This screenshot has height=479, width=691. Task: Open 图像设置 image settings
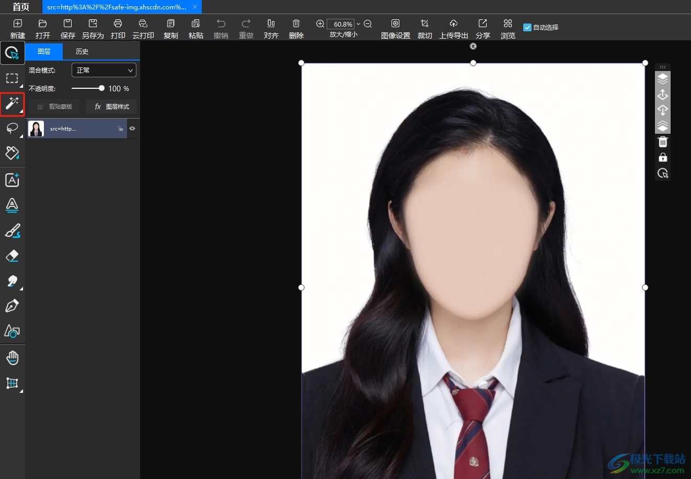pyautogui.click(x=396, y=29)
